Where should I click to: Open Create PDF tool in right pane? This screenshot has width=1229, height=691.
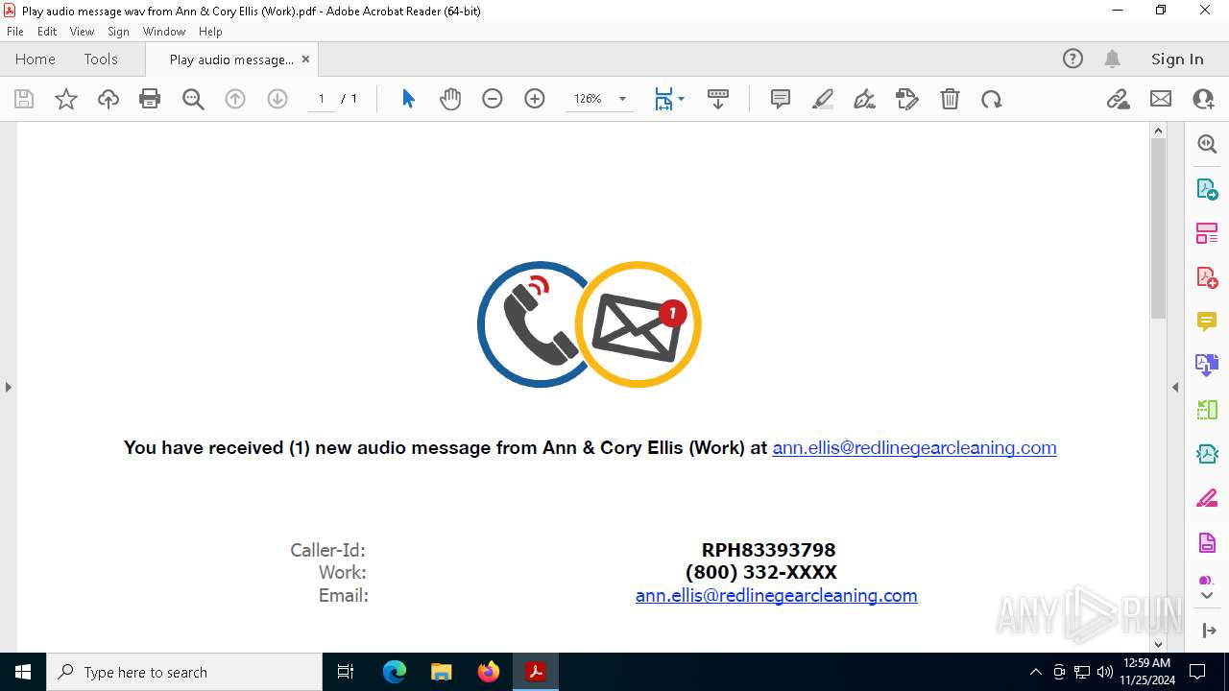click(x=1207, y=277)
